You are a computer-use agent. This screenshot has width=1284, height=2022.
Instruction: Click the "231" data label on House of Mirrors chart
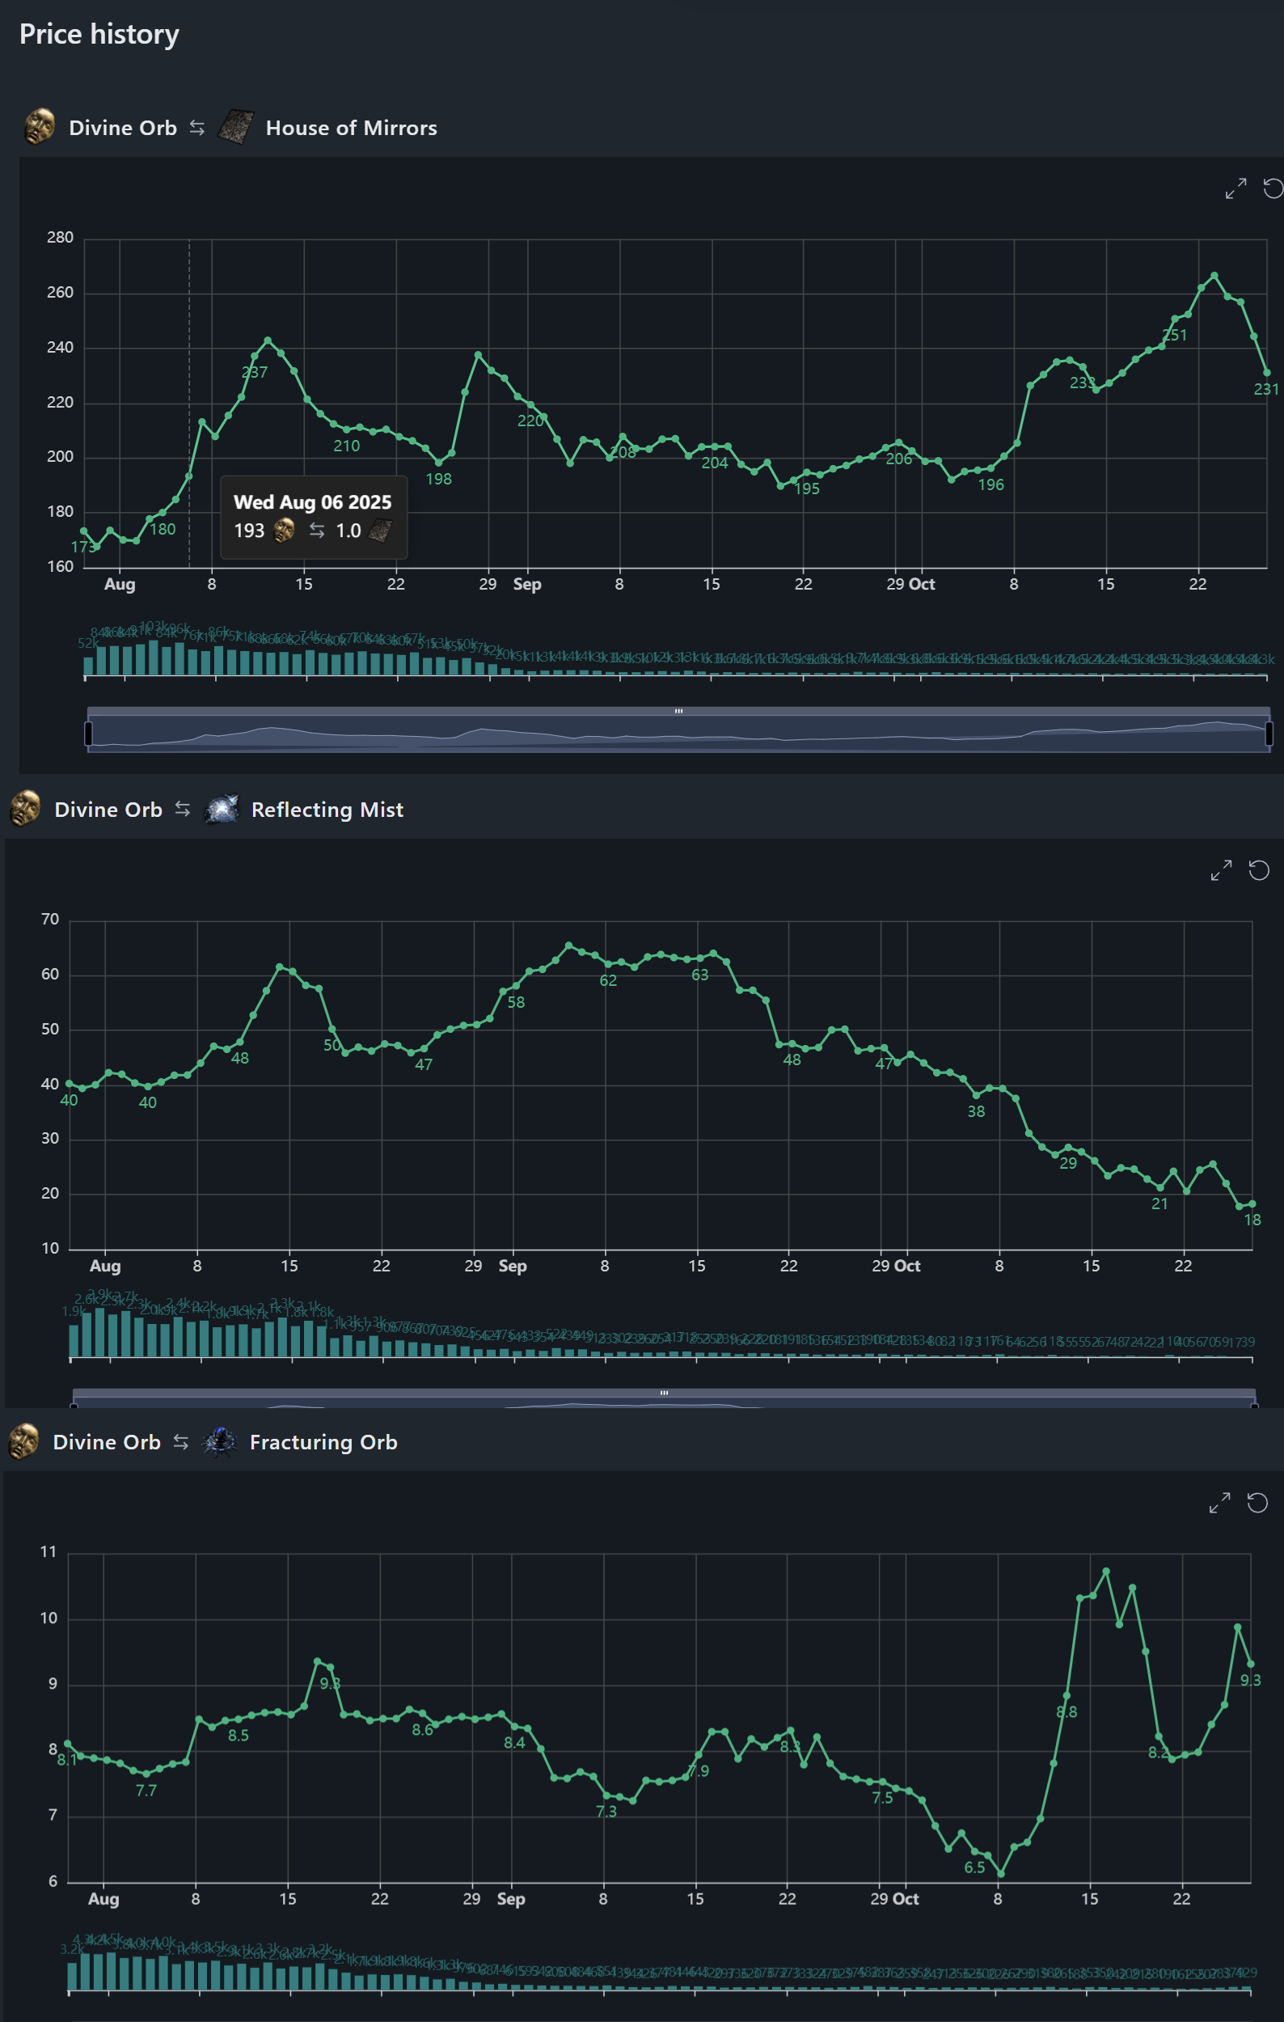[x=1266, y=389]
